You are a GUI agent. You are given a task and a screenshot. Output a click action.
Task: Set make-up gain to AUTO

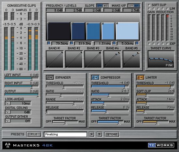click(x=137, y=6)
